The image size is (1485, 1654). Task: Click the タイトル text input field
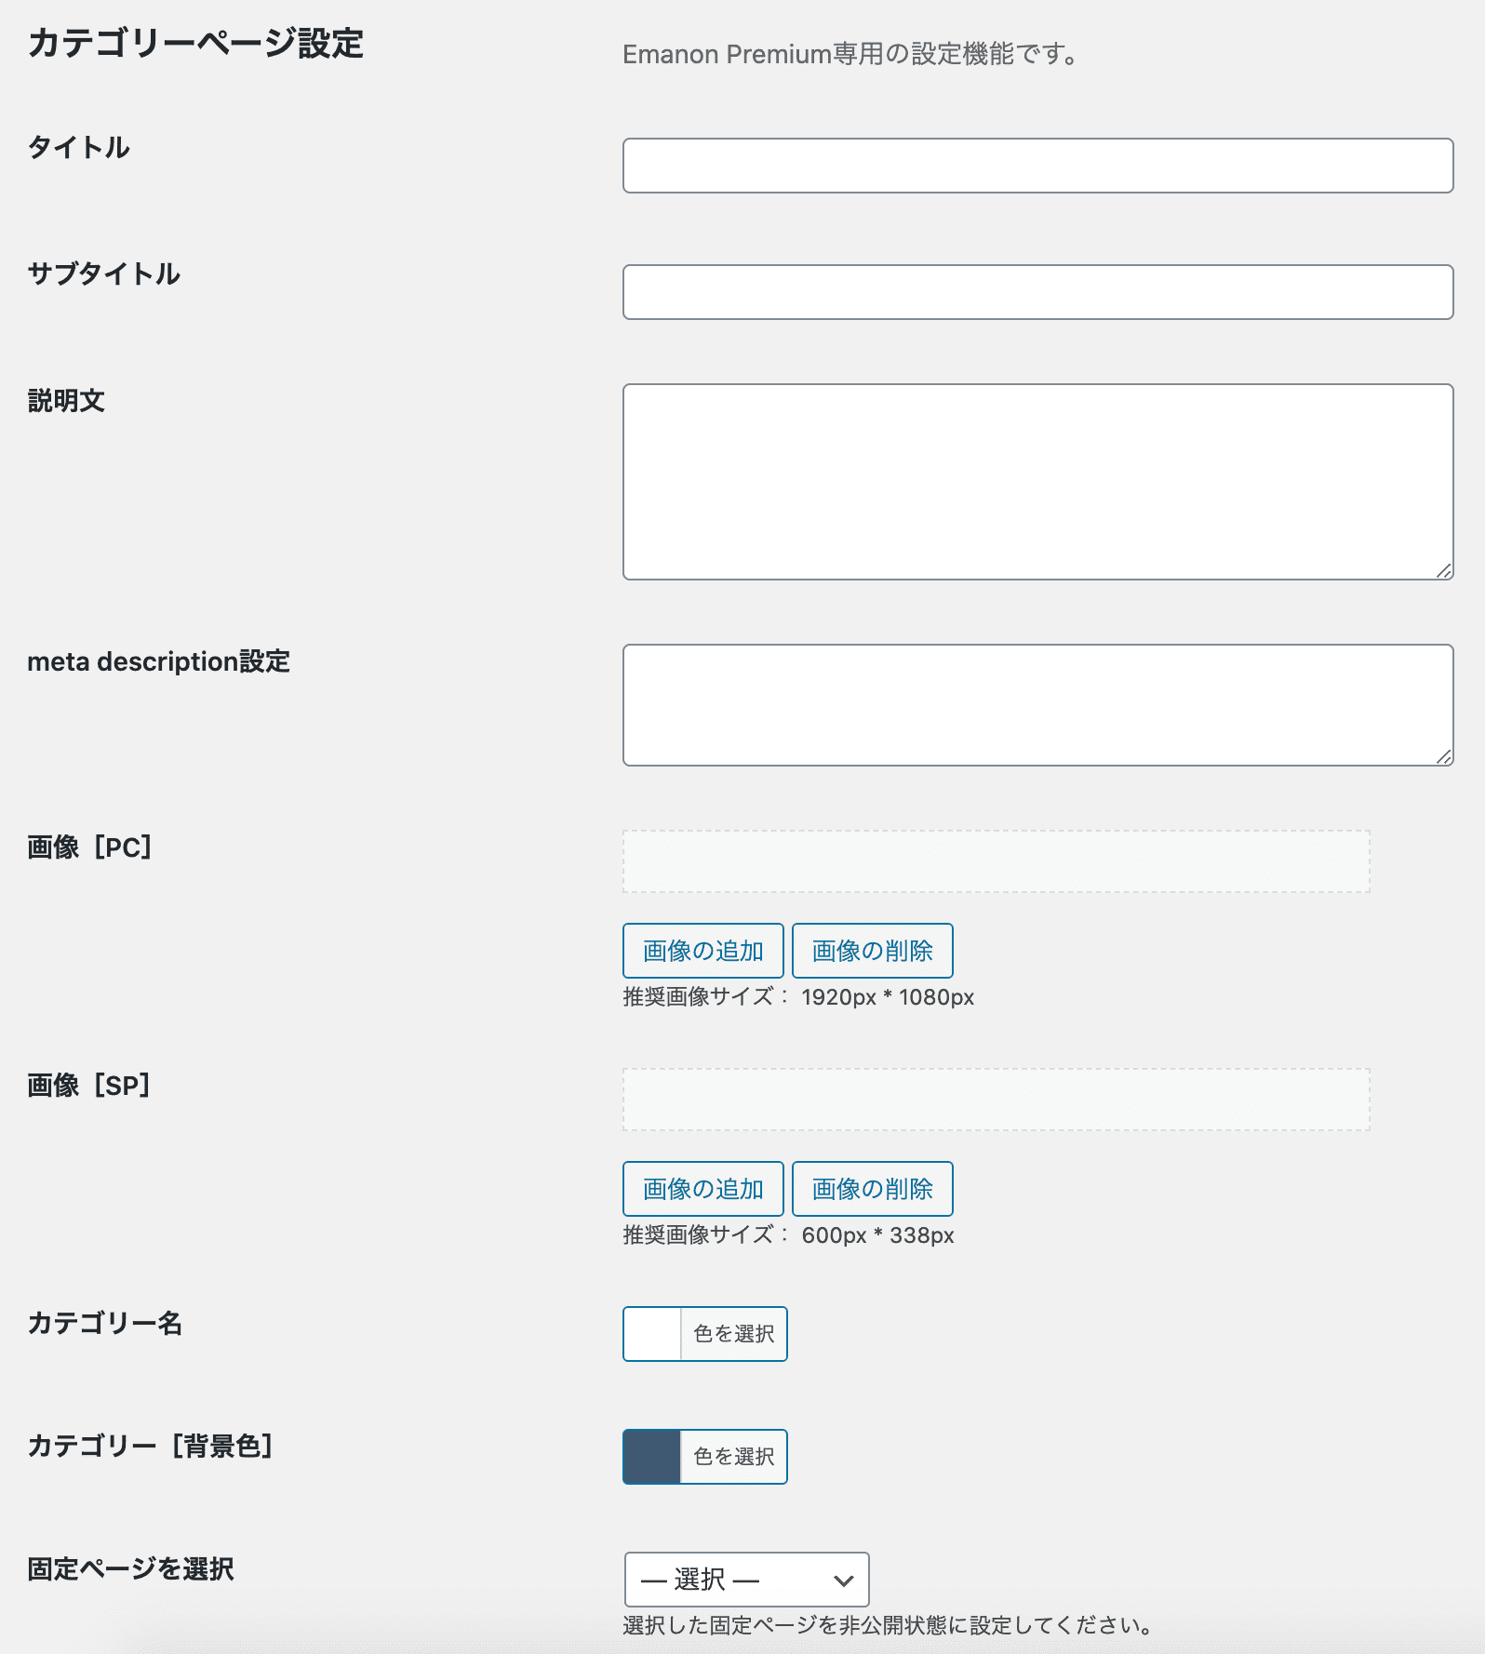[1037, 166]
